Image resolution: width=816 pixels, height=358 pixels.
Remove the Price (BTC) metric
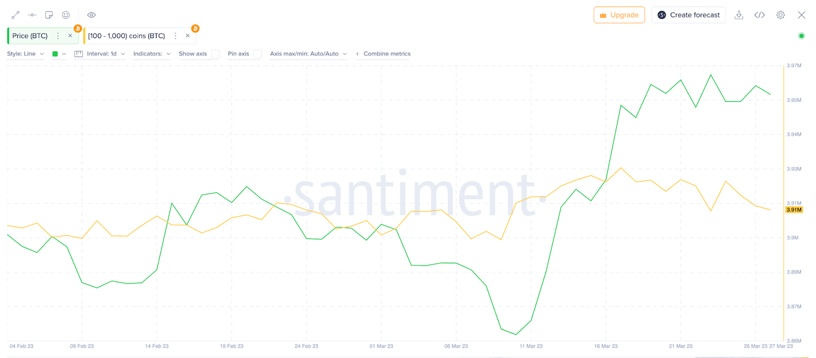coord(70,36)
